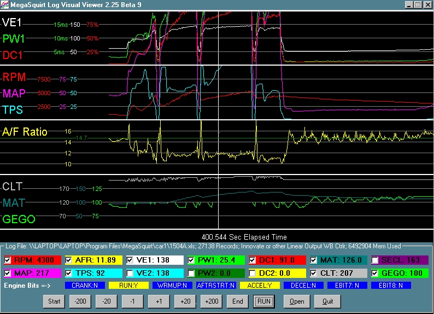Viewport: 434px width, 314px height.
Task: Step back 200 records
Action: pyautogui.click(x=80, y=301)
